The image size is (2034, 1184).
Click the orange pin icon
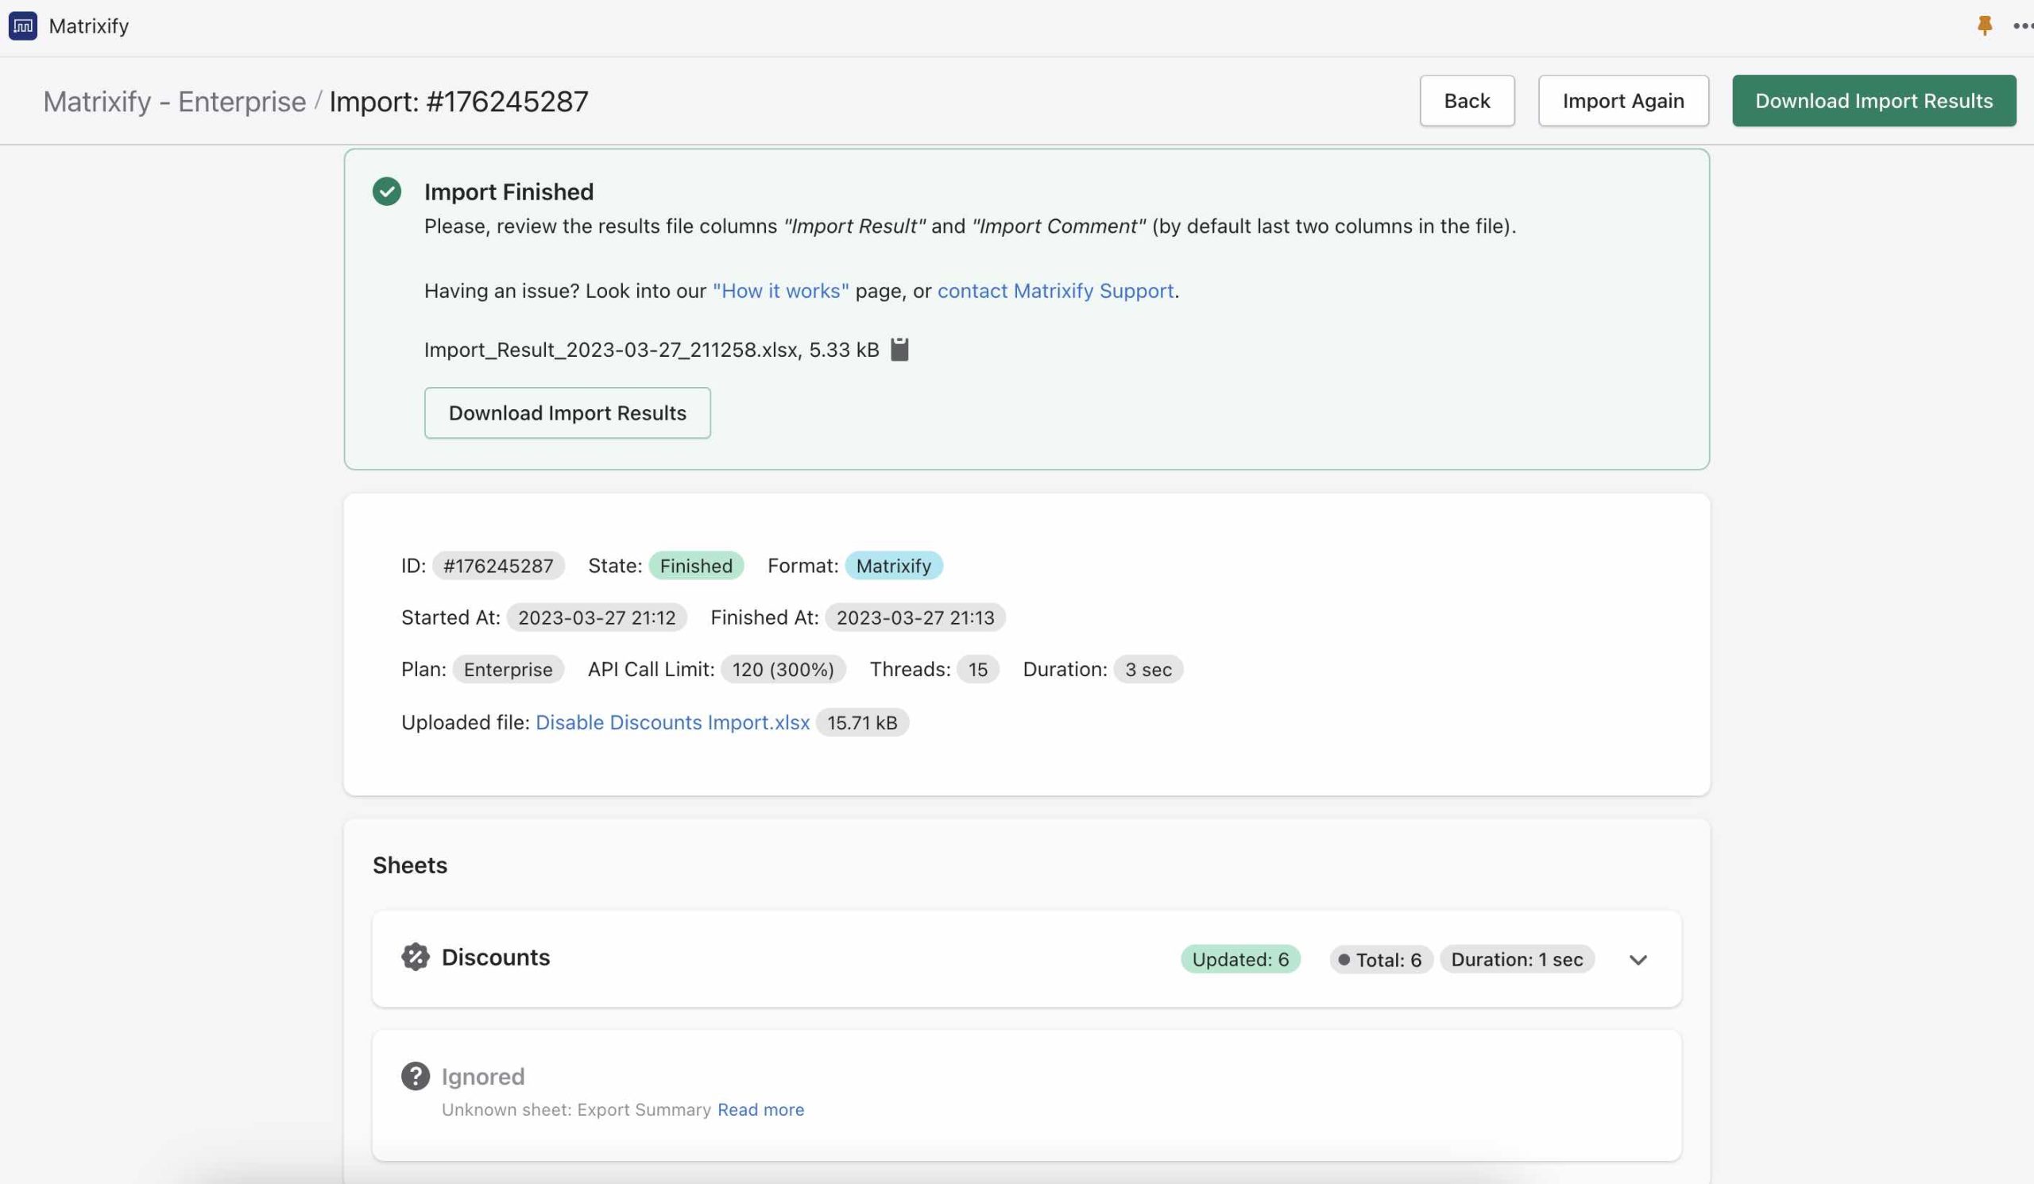point(1984,26)
